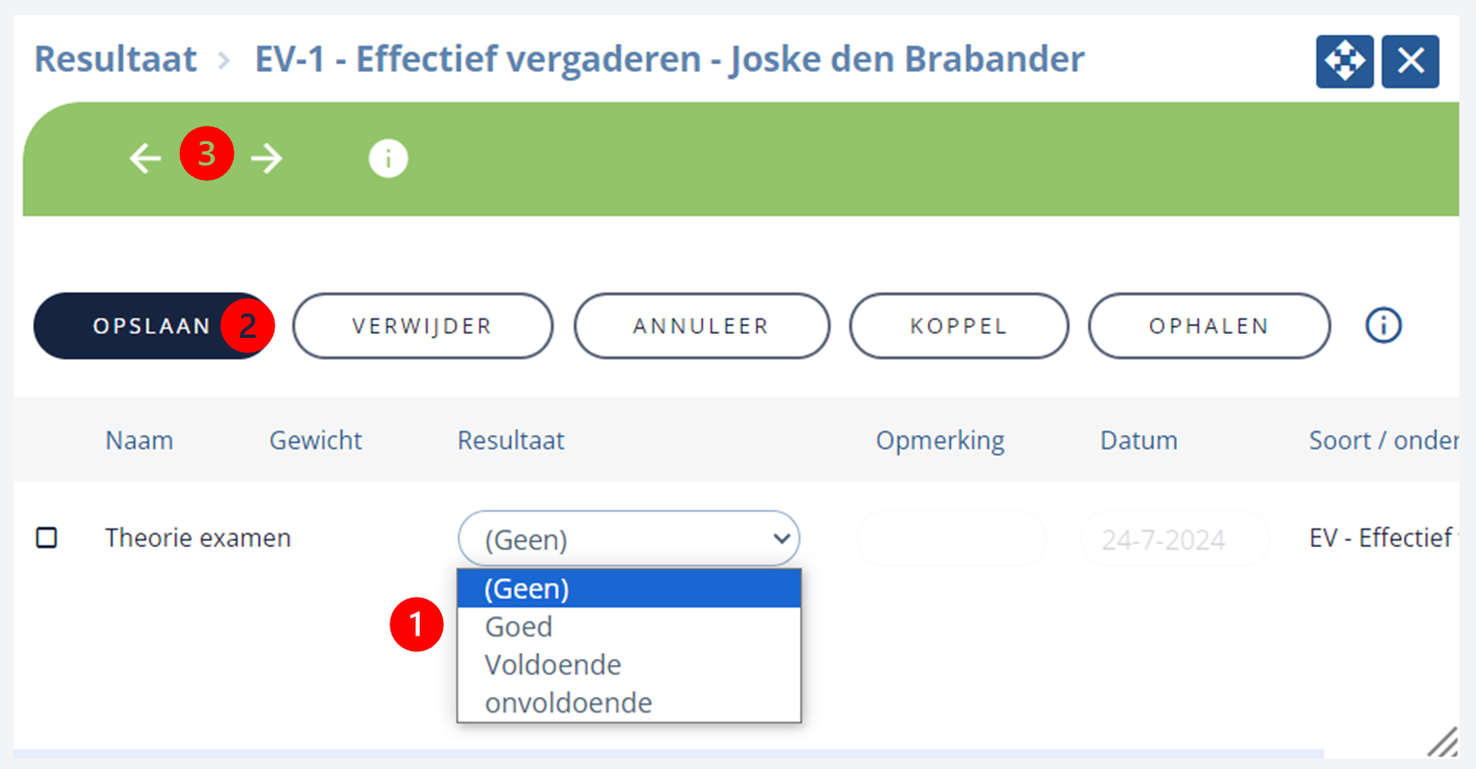Click the Ophalen button
The width and height of the screenshot is (1476, 769).
(x=1209, y=326)
